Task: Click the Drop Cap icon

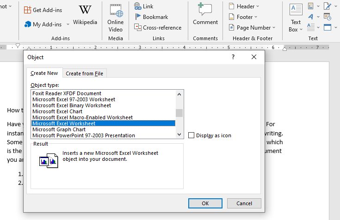Action: (311, 27)
